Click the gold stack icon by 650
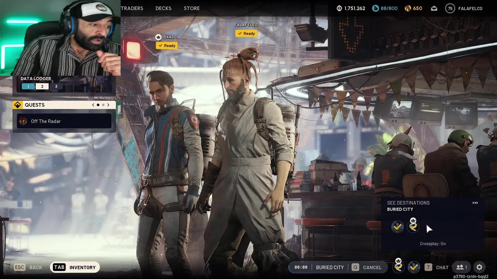The height and width of the screenshot is (279, 497). pos(408,8)
